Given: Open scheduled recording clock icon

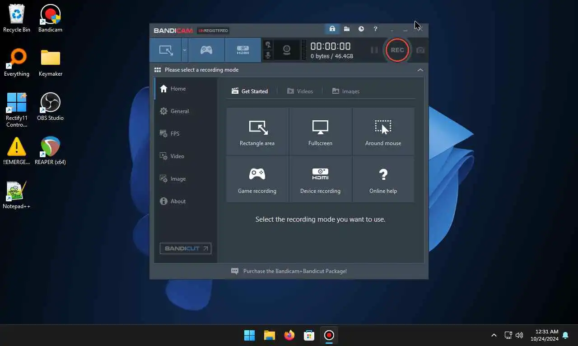Looking at the screenshot, I should pyautogui.click(x=361, y=29).
